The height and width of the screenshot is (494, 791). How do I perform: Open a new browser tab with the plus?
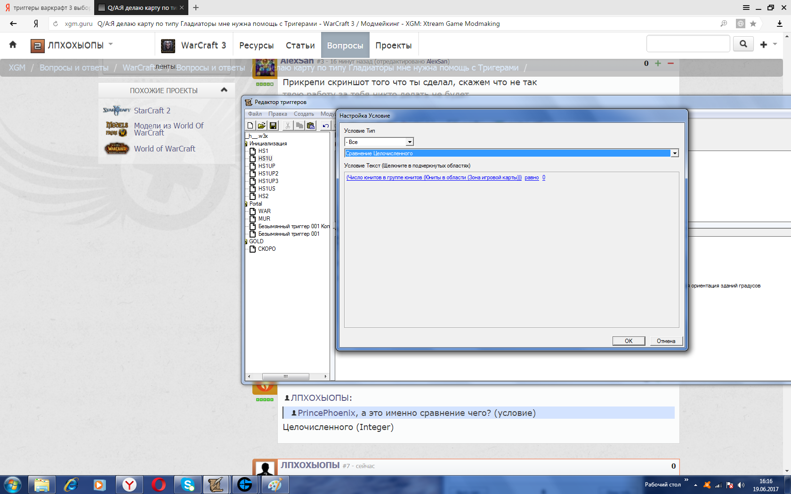pyautogui.click(x=196, y=8)
